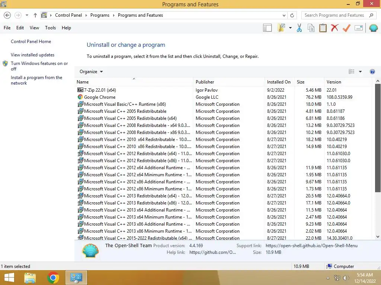
Task: Click Control Panel breadcrumb in address bar
Action: pyautogui.click(x=68, y=15)
